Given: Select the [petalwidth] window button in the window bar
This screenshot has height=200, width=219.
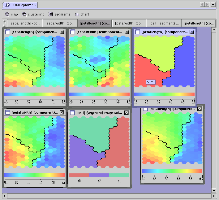Looking at the screenshot, I should click(x=129, y=23).
